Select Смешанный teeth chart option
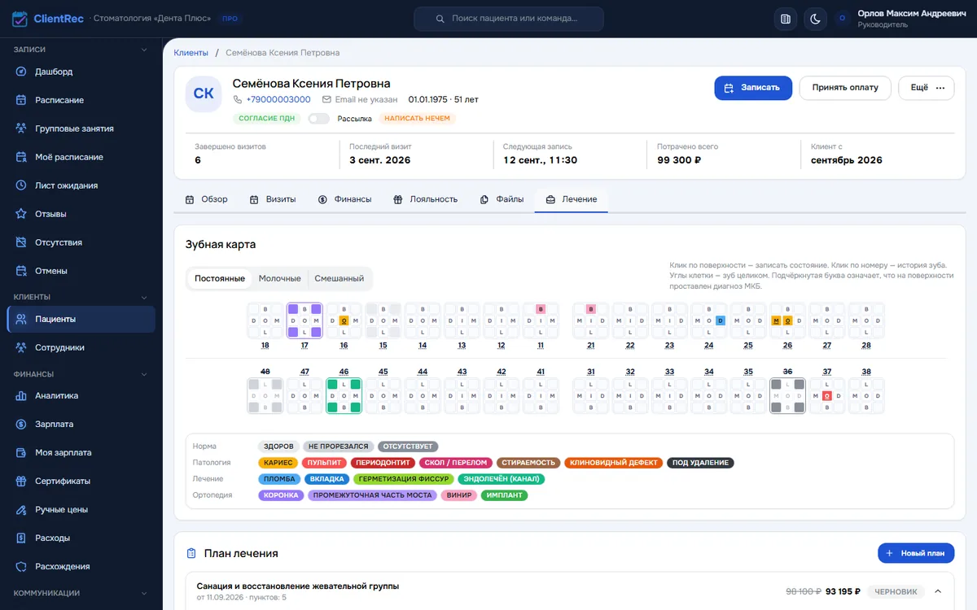 (x=339, y=278)
